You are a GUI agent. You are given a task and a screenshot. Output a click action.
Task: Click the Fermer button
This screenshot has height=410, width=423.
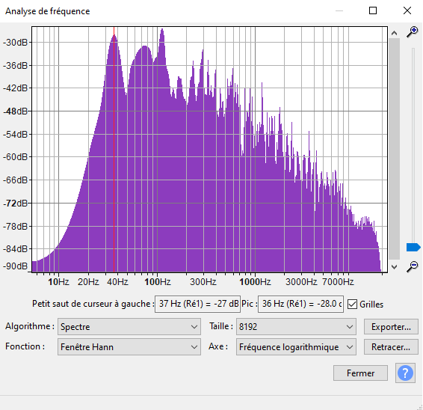(360, 373)
